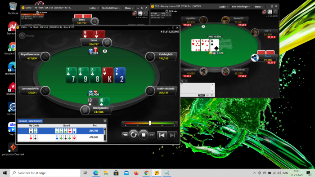315x177 pixels.
Task: Click the rewind button in the replayer
Action: click(x=125, y=135)
